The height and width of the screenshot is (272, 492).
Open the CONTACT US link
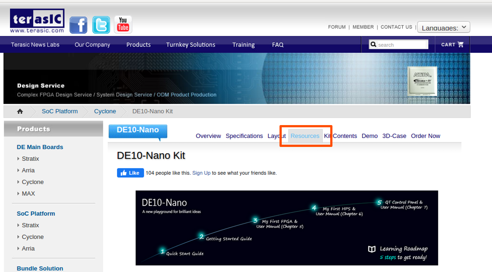pos(396,27)
